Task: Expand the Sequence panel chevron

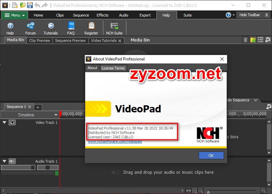Action: click(255, 100)
